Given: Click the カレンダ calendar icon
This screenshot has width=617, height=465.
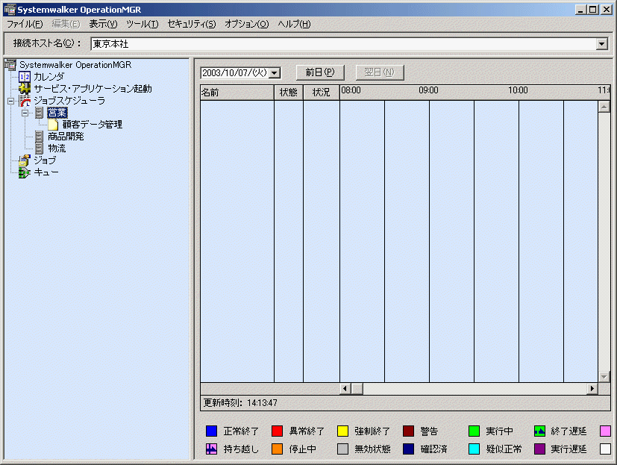Looking at the screenshot, I should tap(25, 77).
